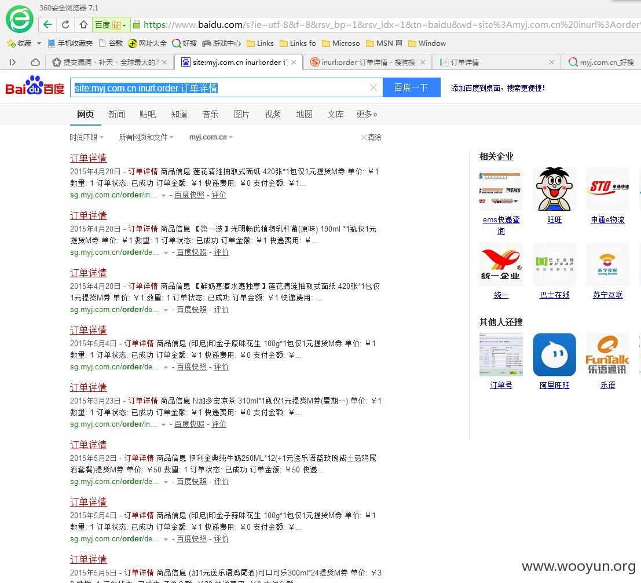
Task: Open the 旺旺 company thumbnail
Action: coord(554,189)
